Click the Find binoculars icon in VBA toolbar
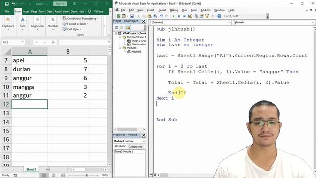Image resolution: width=316 pixels, height=178 pixels. [155, 16]
